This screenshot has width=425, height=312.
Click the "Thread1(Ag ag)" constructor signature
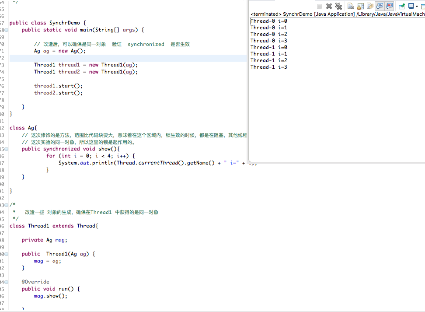(67, 254)
